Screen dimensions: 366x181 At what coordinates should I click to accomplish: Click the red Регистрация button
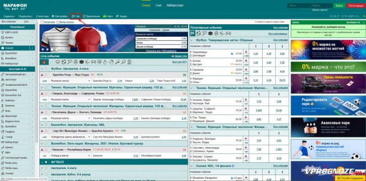coord(356,5)
